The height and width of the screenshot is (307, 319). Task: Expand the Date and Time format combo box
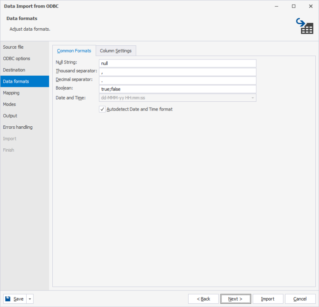click(253, 98)
